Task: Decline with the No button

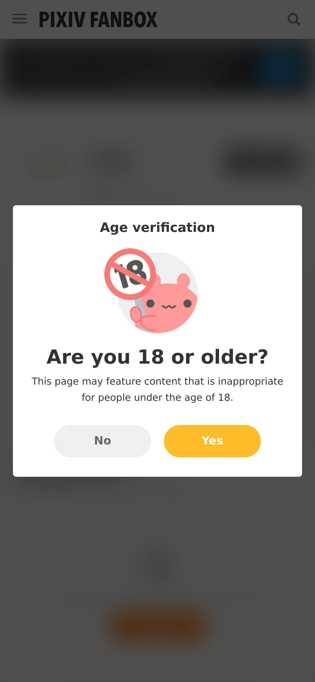Action: point(103,441)
